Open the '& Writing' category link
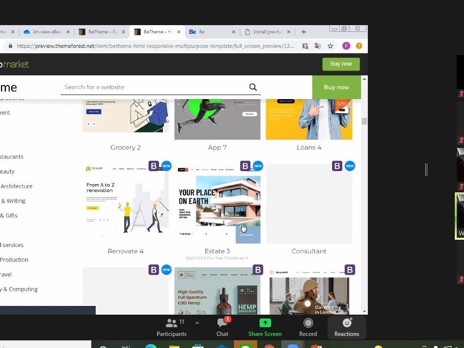The height and width of the screenshot is (348, 464). [14, 201]
